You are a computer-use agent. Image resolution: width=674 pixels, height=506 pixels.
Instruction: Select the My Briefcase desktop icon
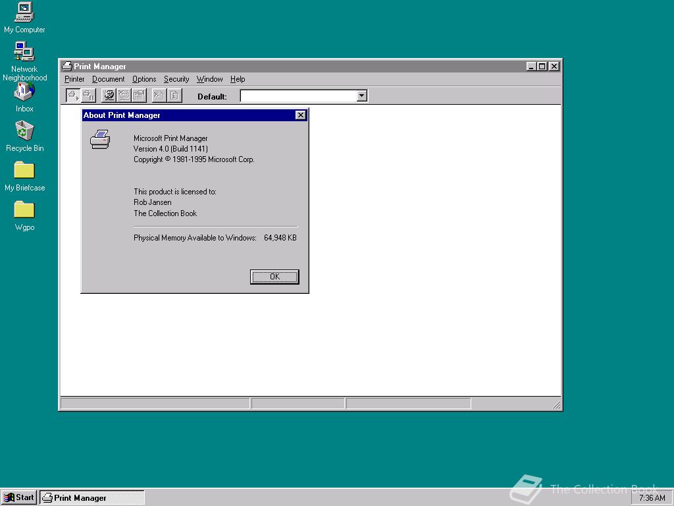click(24, 176)
